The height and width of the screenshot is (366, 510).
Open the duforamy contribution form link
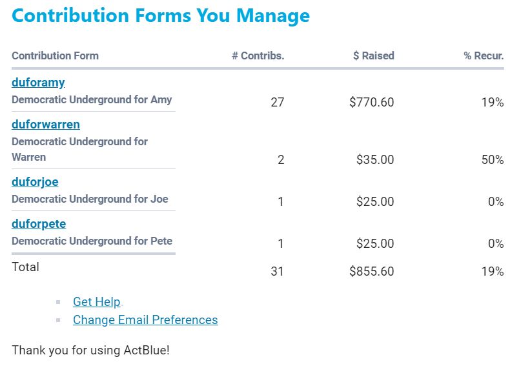[38, 83]
